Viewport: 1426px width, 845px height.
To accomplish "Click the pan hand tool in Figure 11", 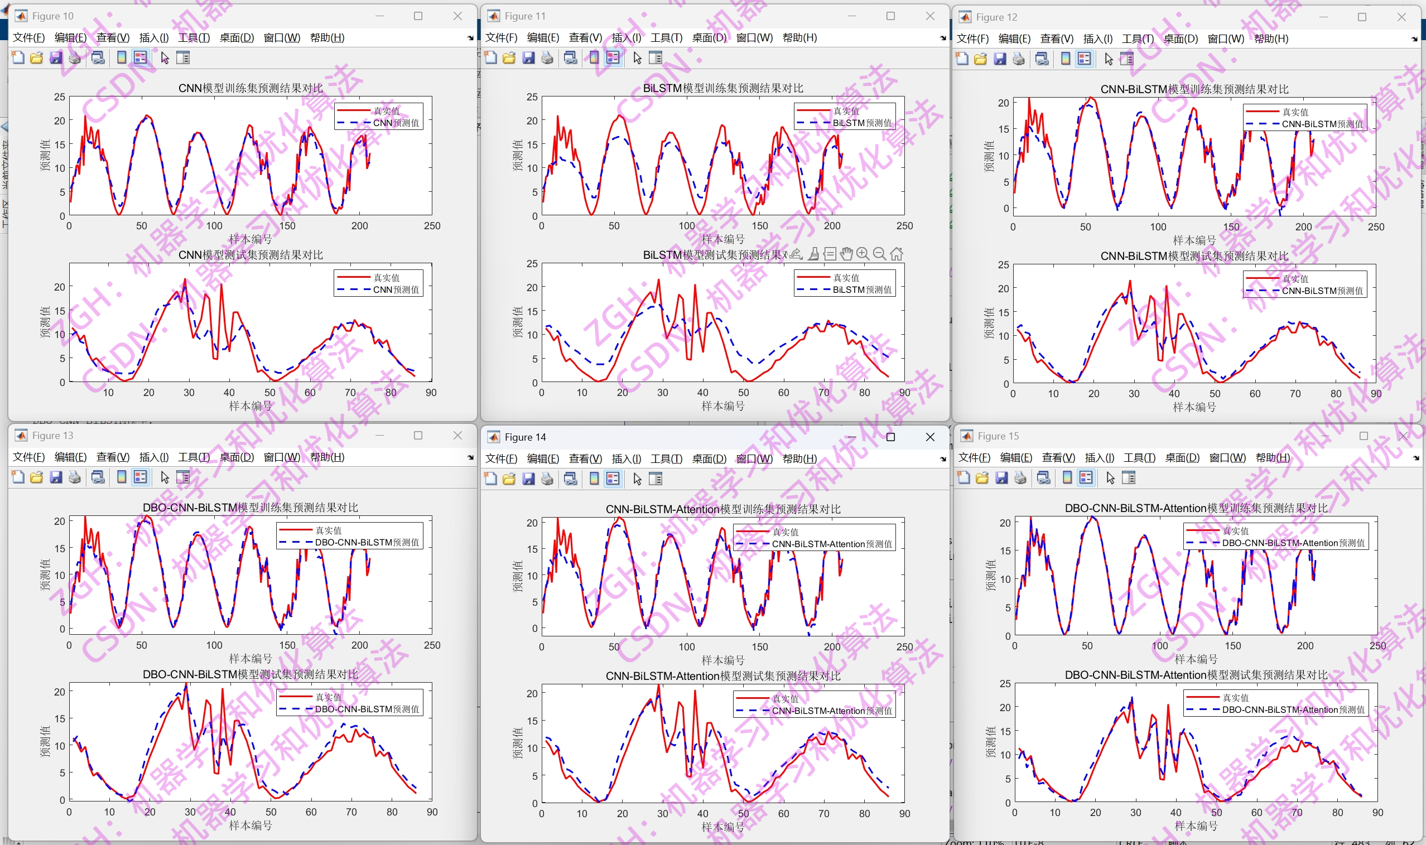I will pyautogui.click(x=846, y=254).
